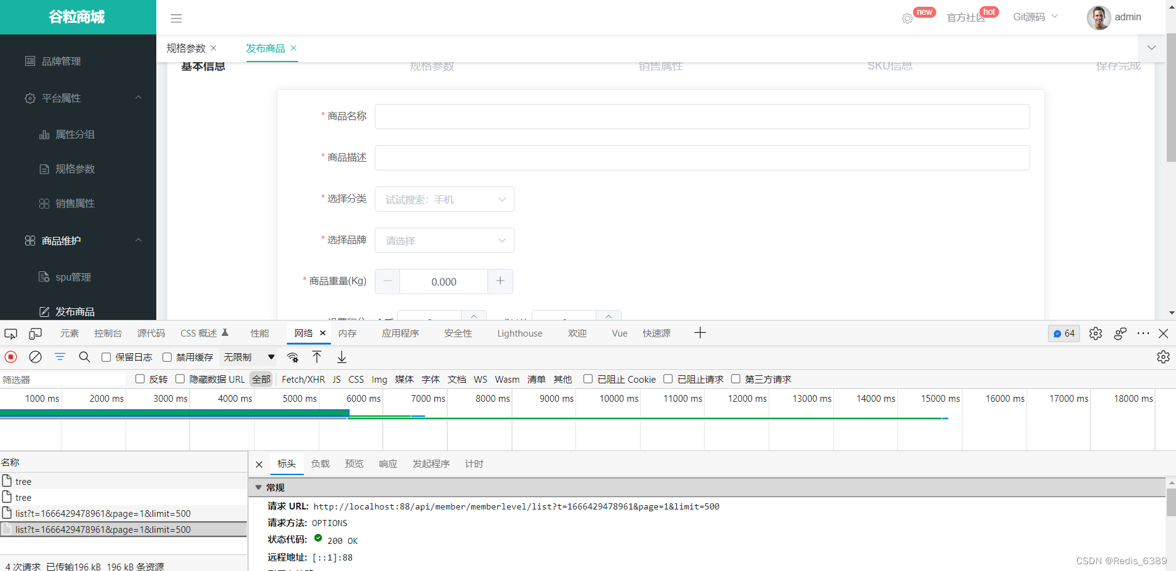Stop the network request recording

(10, 357)
